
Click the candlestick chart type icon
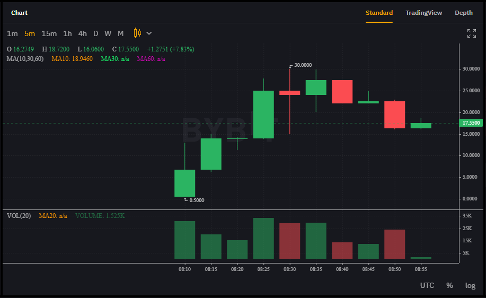pos(137,33)
